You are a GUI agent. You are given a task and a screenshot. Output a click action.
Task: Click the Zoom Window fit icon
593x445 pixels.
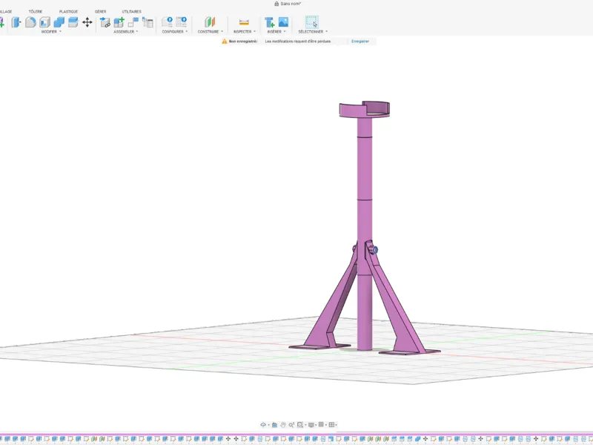pos(300,425)
